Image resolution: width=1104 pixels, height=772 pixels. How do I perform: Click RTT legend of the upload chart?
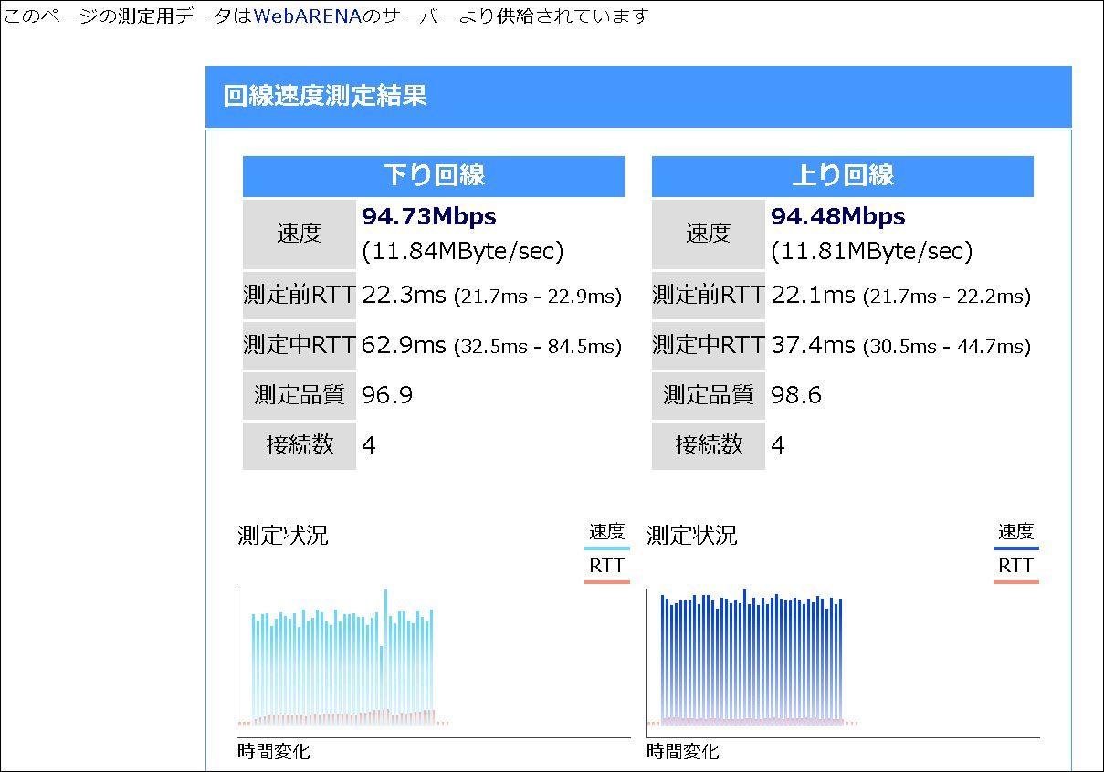point(1015,567)
